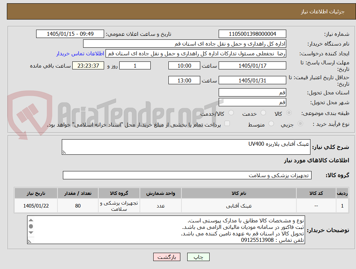Click the ردیف column header
This screenshot has height=269, width=356.
(x=342, y=193)
